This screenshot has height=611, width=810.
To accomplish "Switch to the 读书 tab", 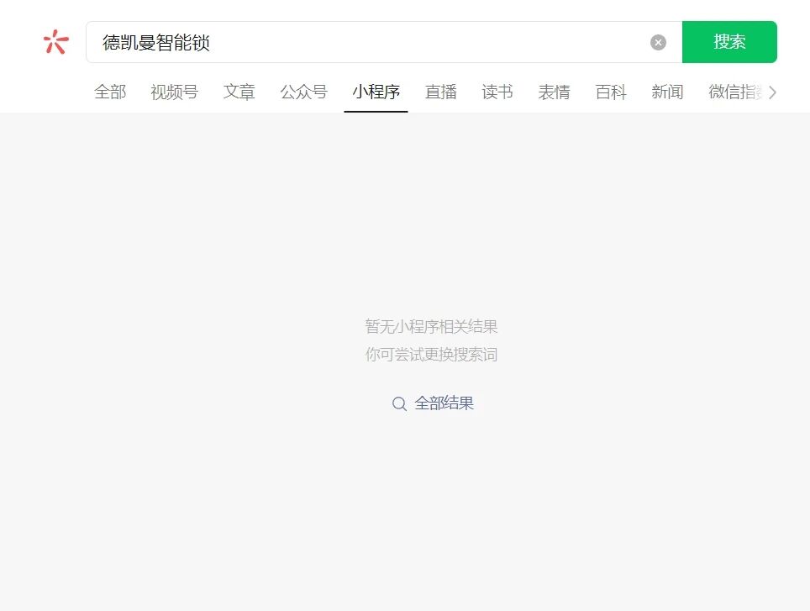I will (x=497, y=92).
